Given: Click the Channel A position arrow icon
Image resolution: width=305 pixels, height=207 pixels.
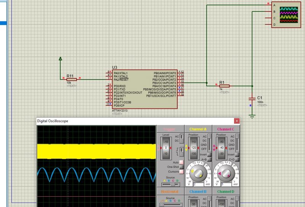Looking at the screenshot, I should [x=187, y=147].
